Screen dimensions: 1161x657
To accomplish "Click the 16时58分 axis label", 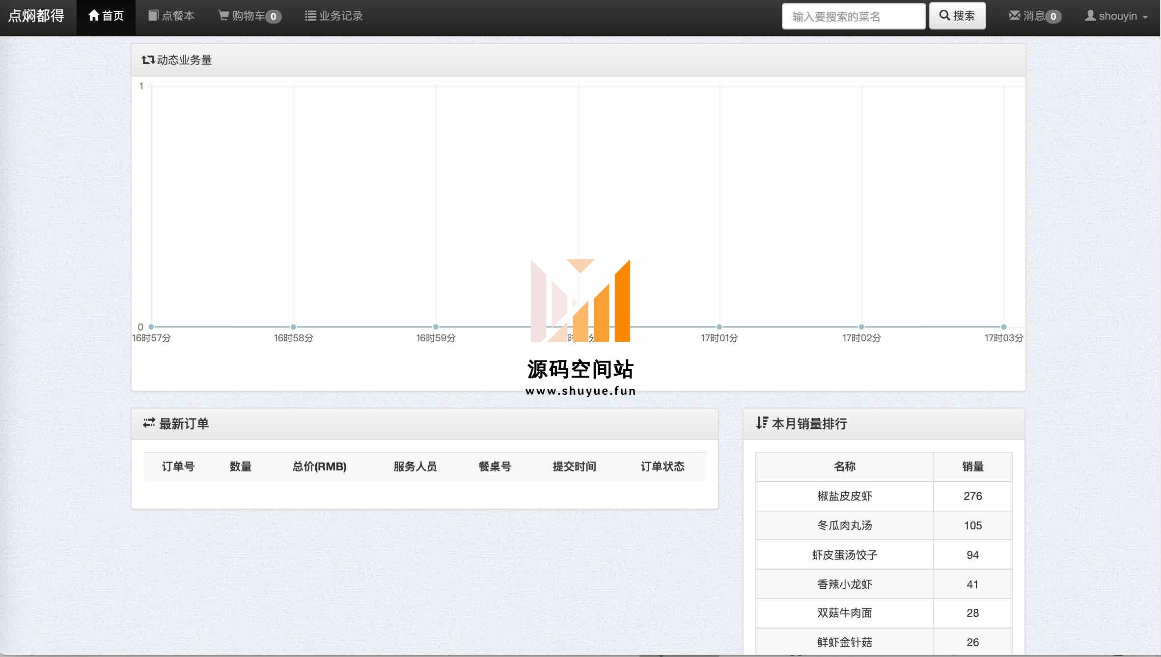I will pos(293,338).
